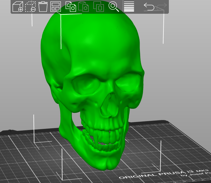The width and height of the screenshot is (211, 183).
Task: Click the Add object cube icon
Action: [x=17, y=7]
